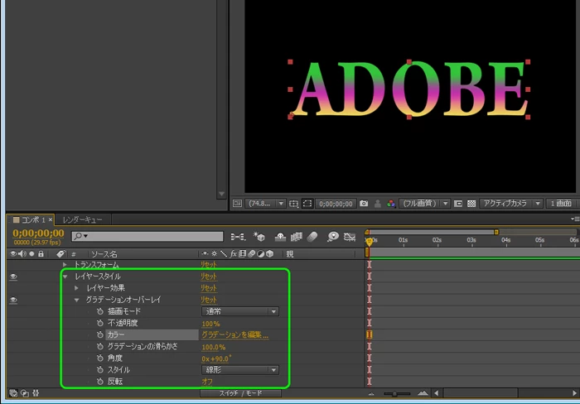Open the アクティブカメラ view dropdown

pos(511,204)
